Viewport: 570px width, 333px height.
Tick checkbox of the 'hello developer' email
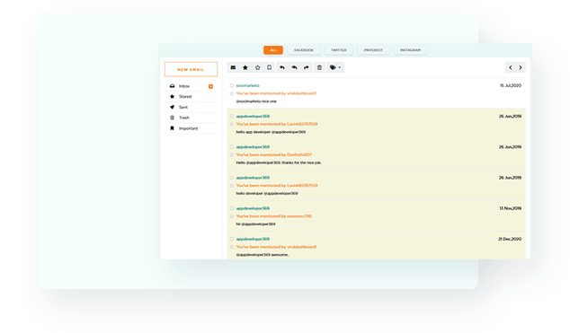pos(232,178)
